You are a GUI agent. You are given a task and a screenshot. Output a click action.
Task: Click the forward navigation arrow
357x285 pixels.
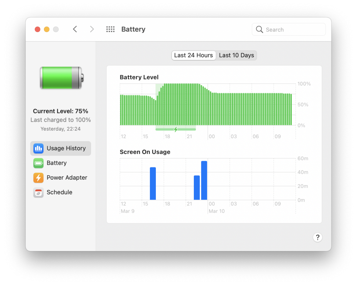pyautogui.click(x=92, y=29)
